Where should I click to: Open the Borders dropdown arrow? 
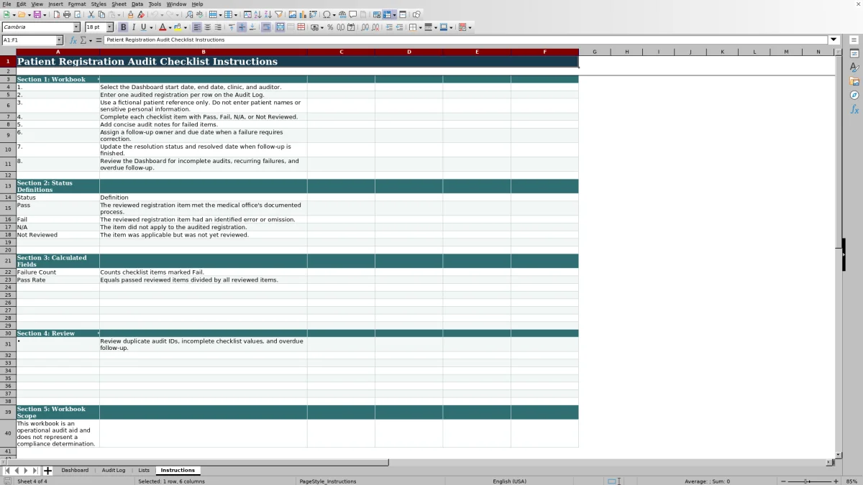coord(421,27)
